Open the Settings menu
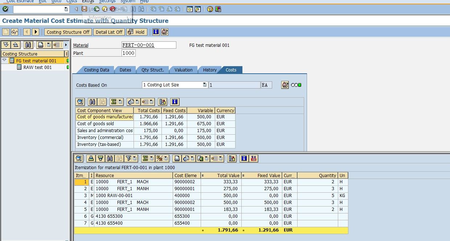The height and width of the screenshot is (241, 450). click(x=107, y=1)
